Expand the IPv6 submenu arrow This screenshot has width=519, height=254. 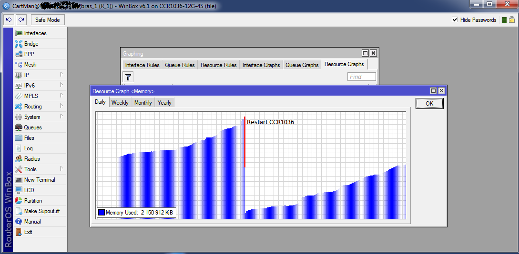click(x=61, y=85)
